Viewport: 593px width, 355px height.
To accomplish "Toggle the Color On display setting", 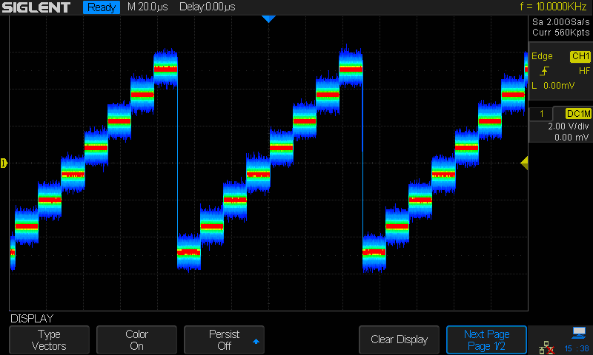I will (136, 340).
